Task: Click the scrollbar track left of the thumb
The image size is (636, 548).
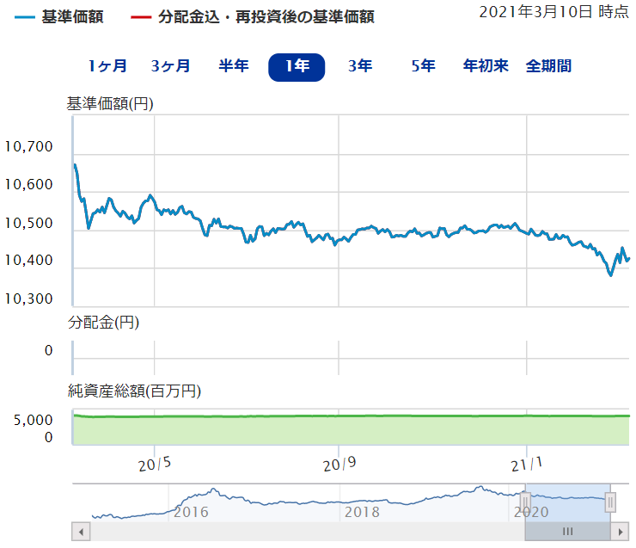Action: coord(301,532)
